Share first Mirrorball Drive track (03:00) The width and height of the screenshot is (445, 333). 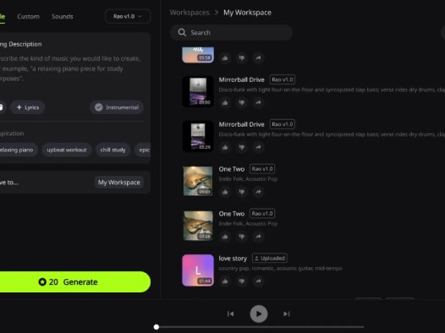tap(258, 102)
